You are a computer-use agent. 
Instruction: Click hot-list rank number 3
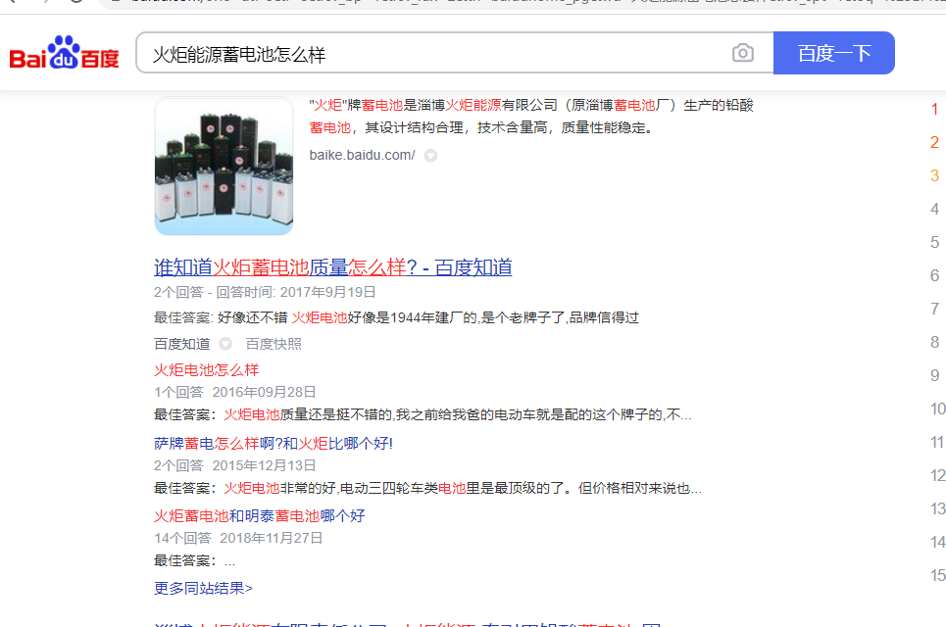click(x=934, y=175)
